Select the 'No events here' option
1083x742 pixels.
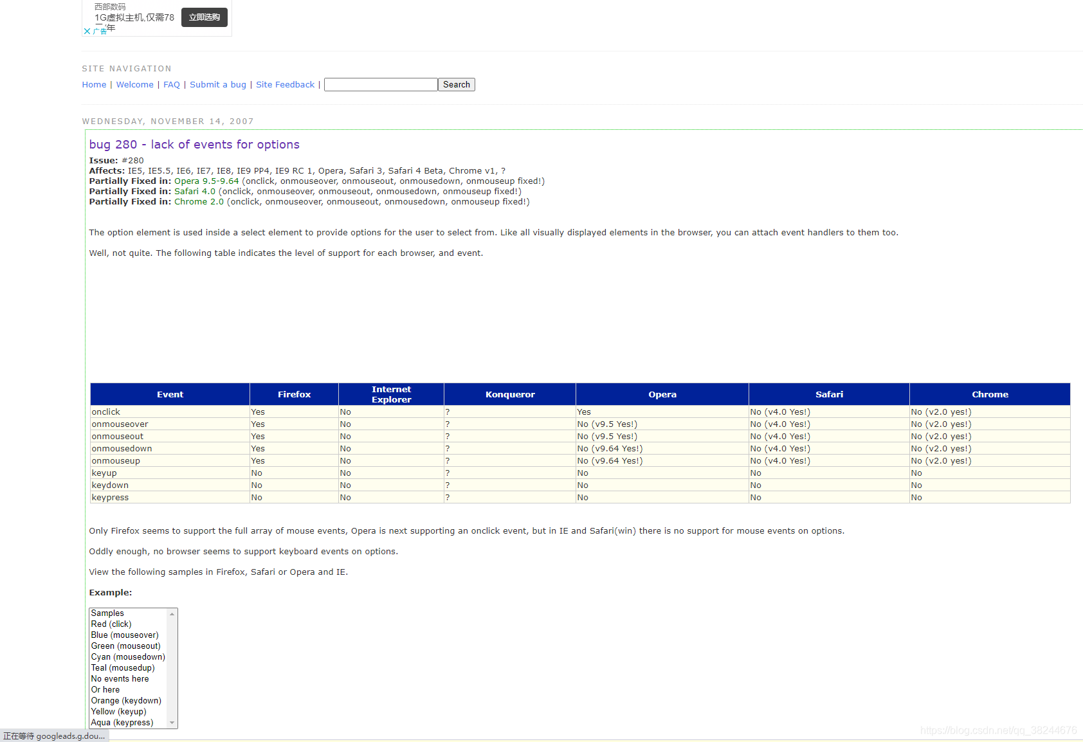128,679
